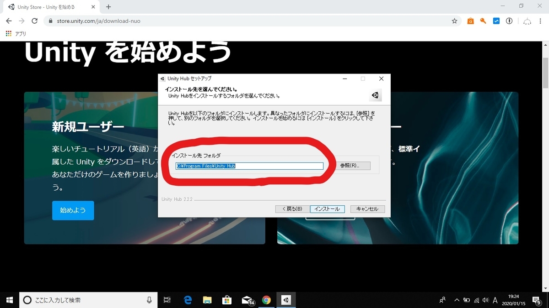
Task: Open the Wi-Fi network tray icon
Action: click(x=476, y=300)
